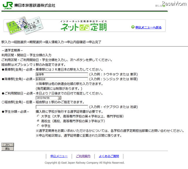Click the 購入時に学校が発行する通学証明書が必要です text

(x=69, y=111)
